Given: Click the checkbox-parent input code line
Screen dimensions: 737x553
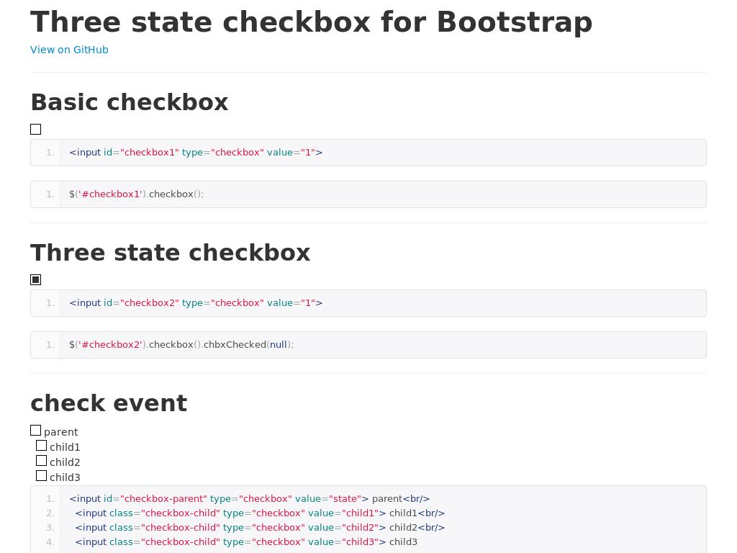Looking at the screenshot, I should 249,499.
